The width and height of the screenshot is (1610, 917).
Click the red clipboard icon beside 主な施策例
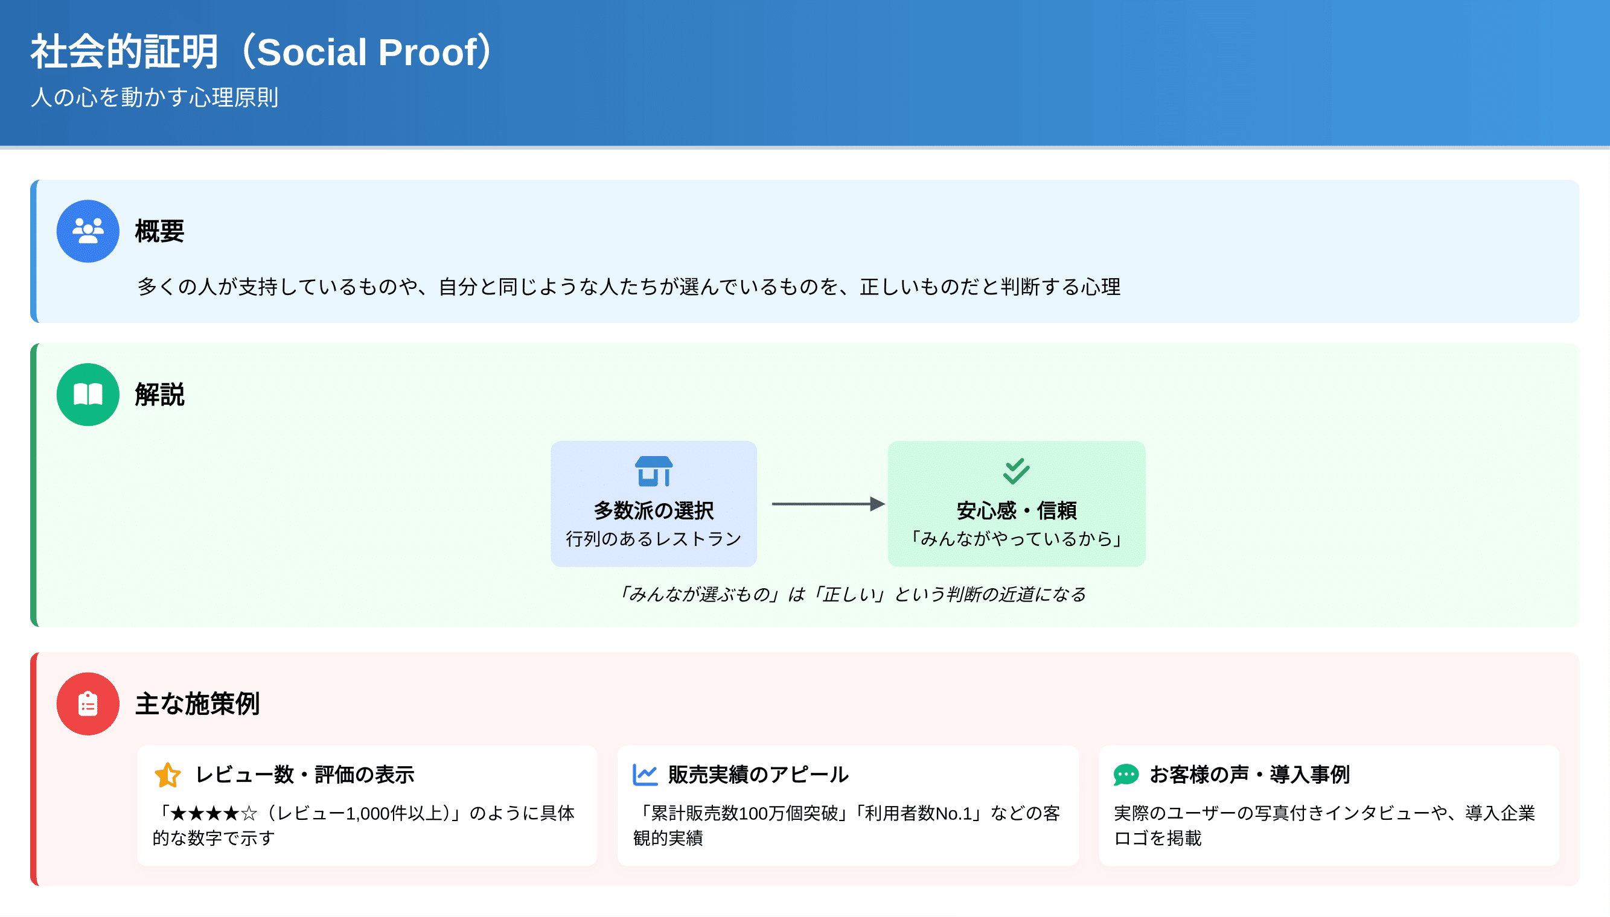click(88, 703)
